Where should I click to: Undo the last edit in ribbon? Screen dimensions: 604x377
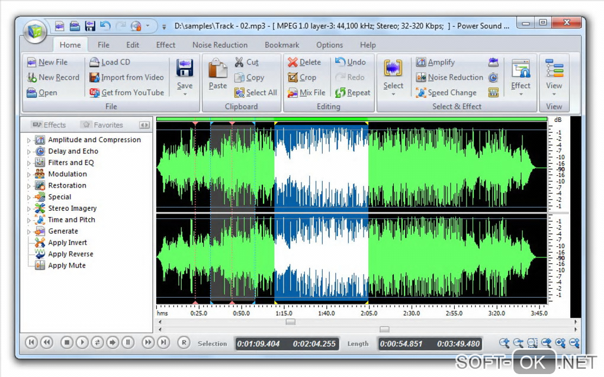pos(351,62)
